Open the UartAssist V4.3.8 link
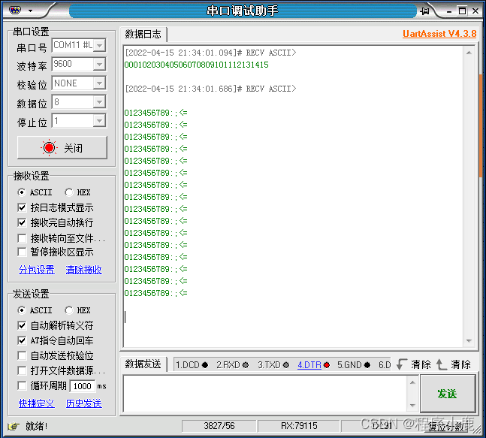Viewport: 486px width, 438px height. point(439,34)
